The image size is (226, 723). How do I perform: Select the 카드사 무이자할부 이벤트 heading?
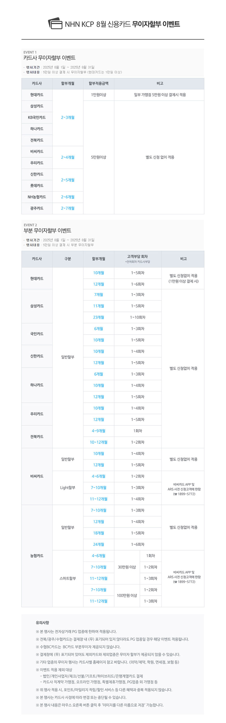(49, 58)
